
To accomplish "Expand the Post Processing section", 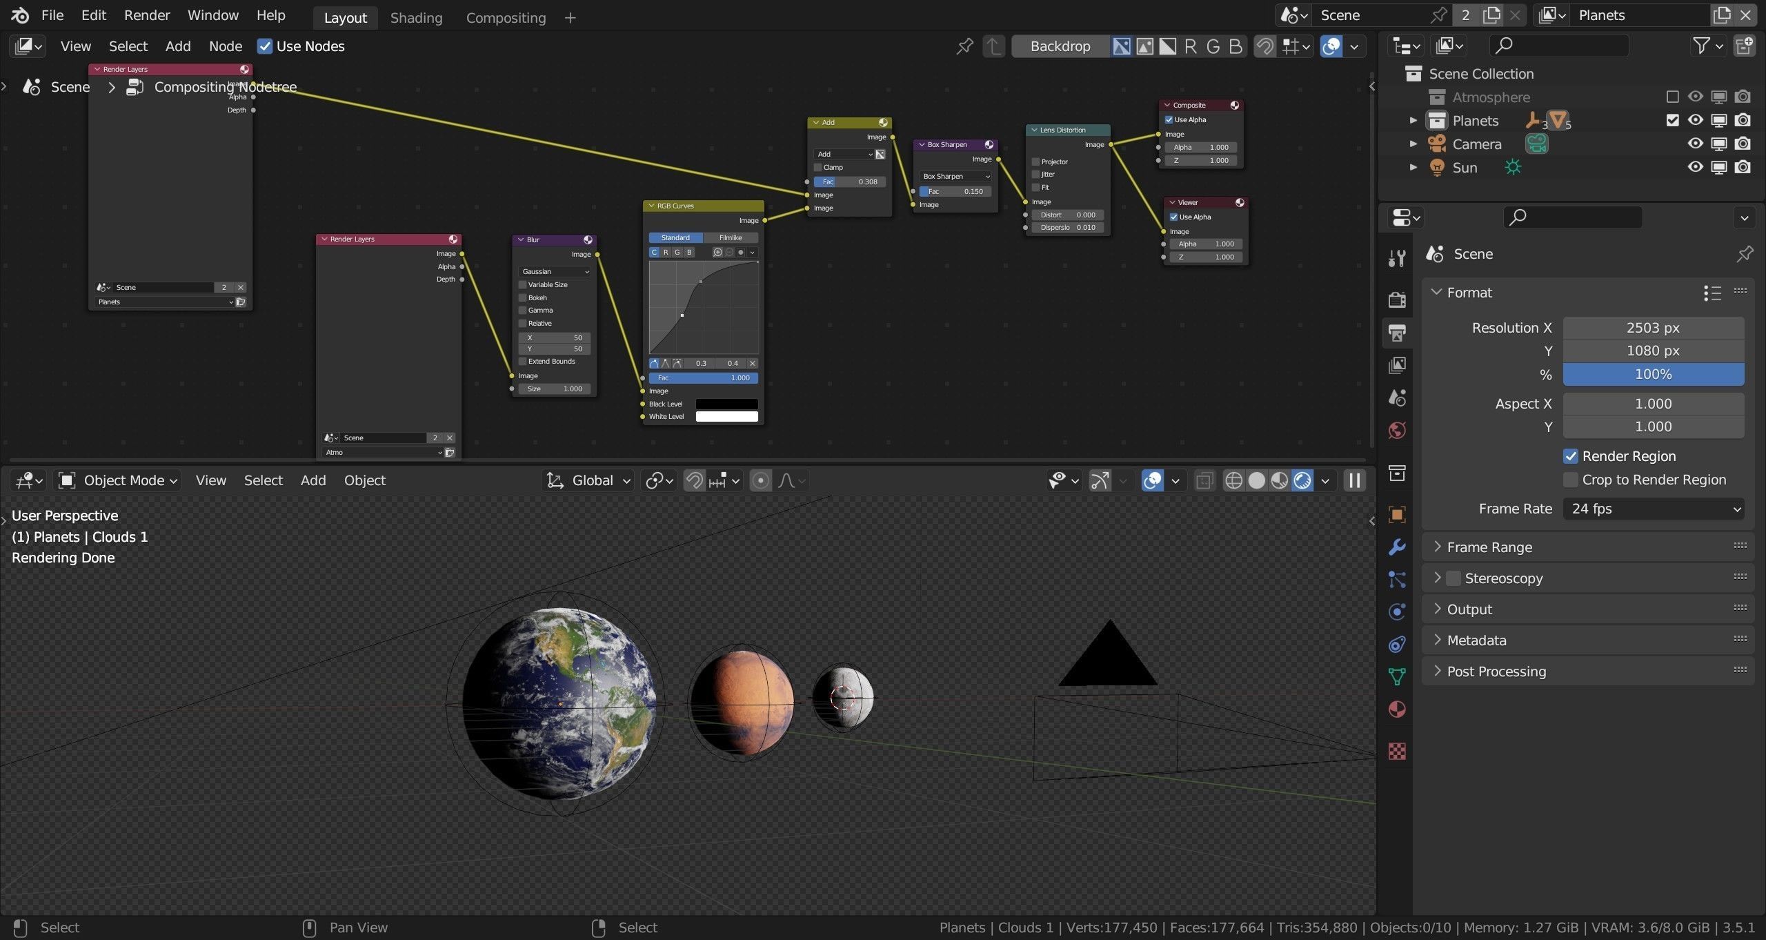I will [1494, 671].
